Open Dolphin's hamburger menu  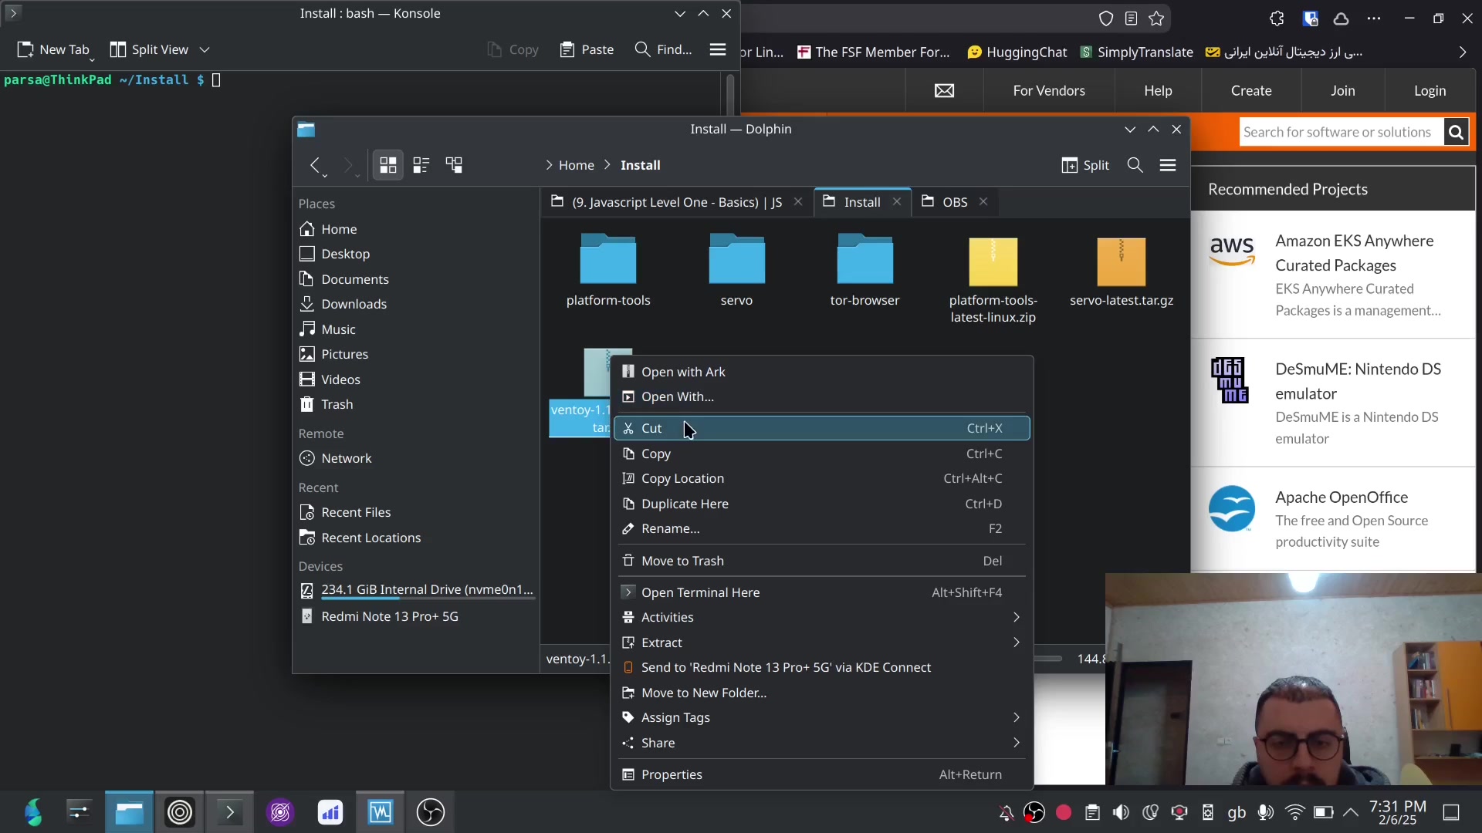(1167, 165)
